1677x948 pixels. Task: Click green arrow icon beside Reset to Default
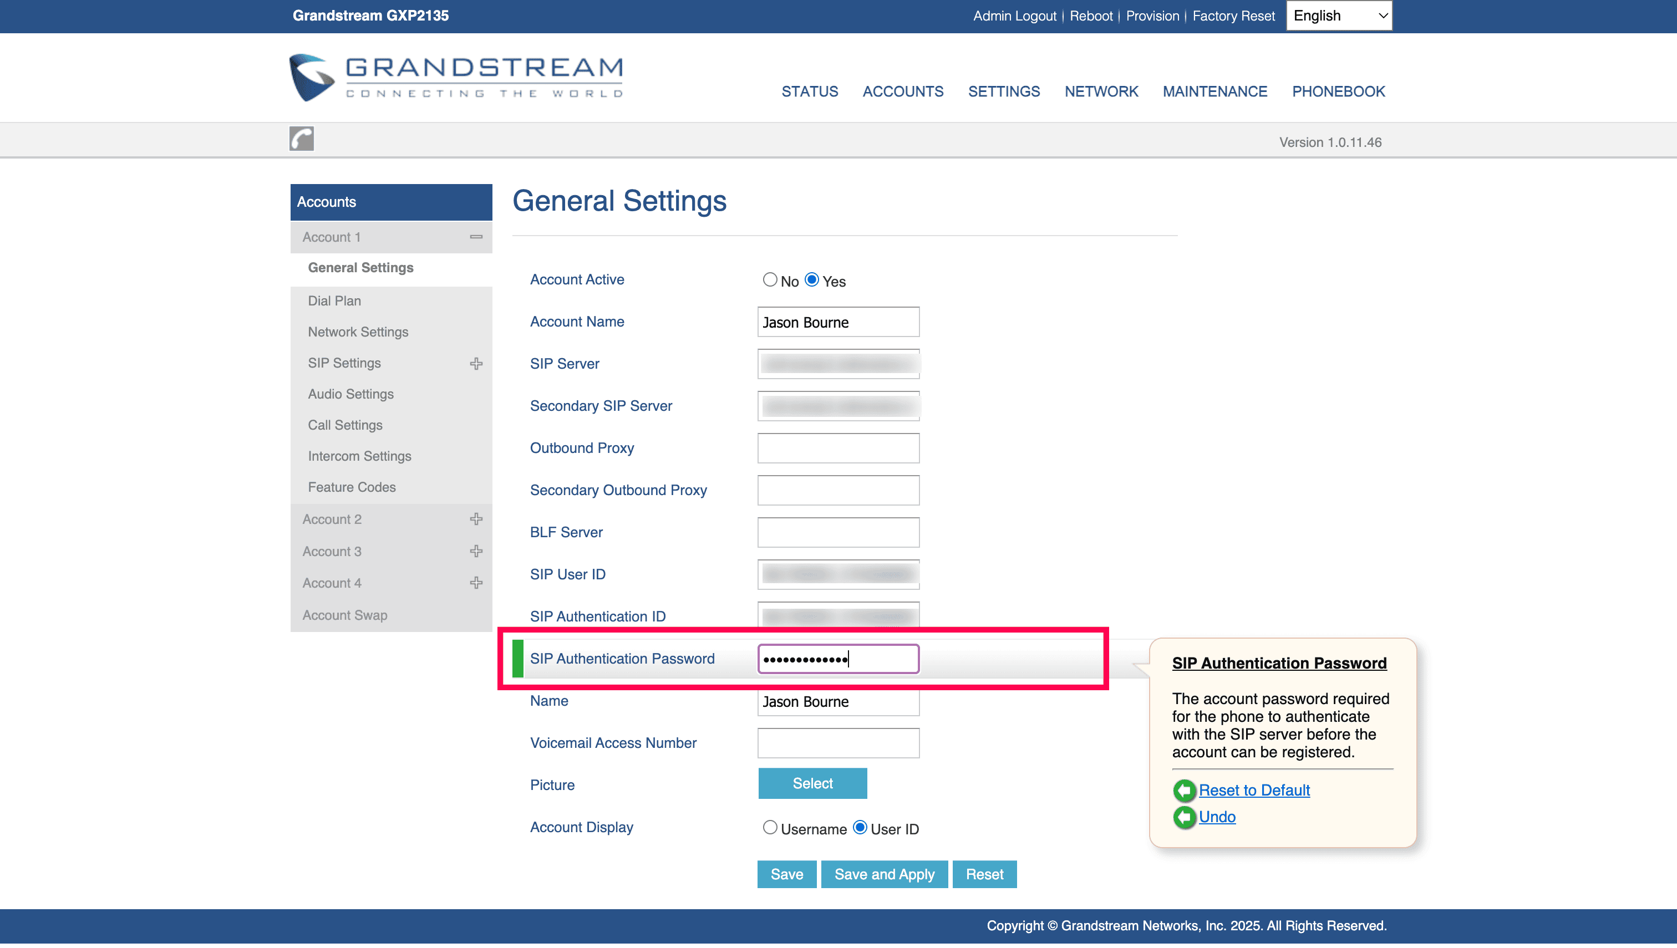coord(1184,791)
